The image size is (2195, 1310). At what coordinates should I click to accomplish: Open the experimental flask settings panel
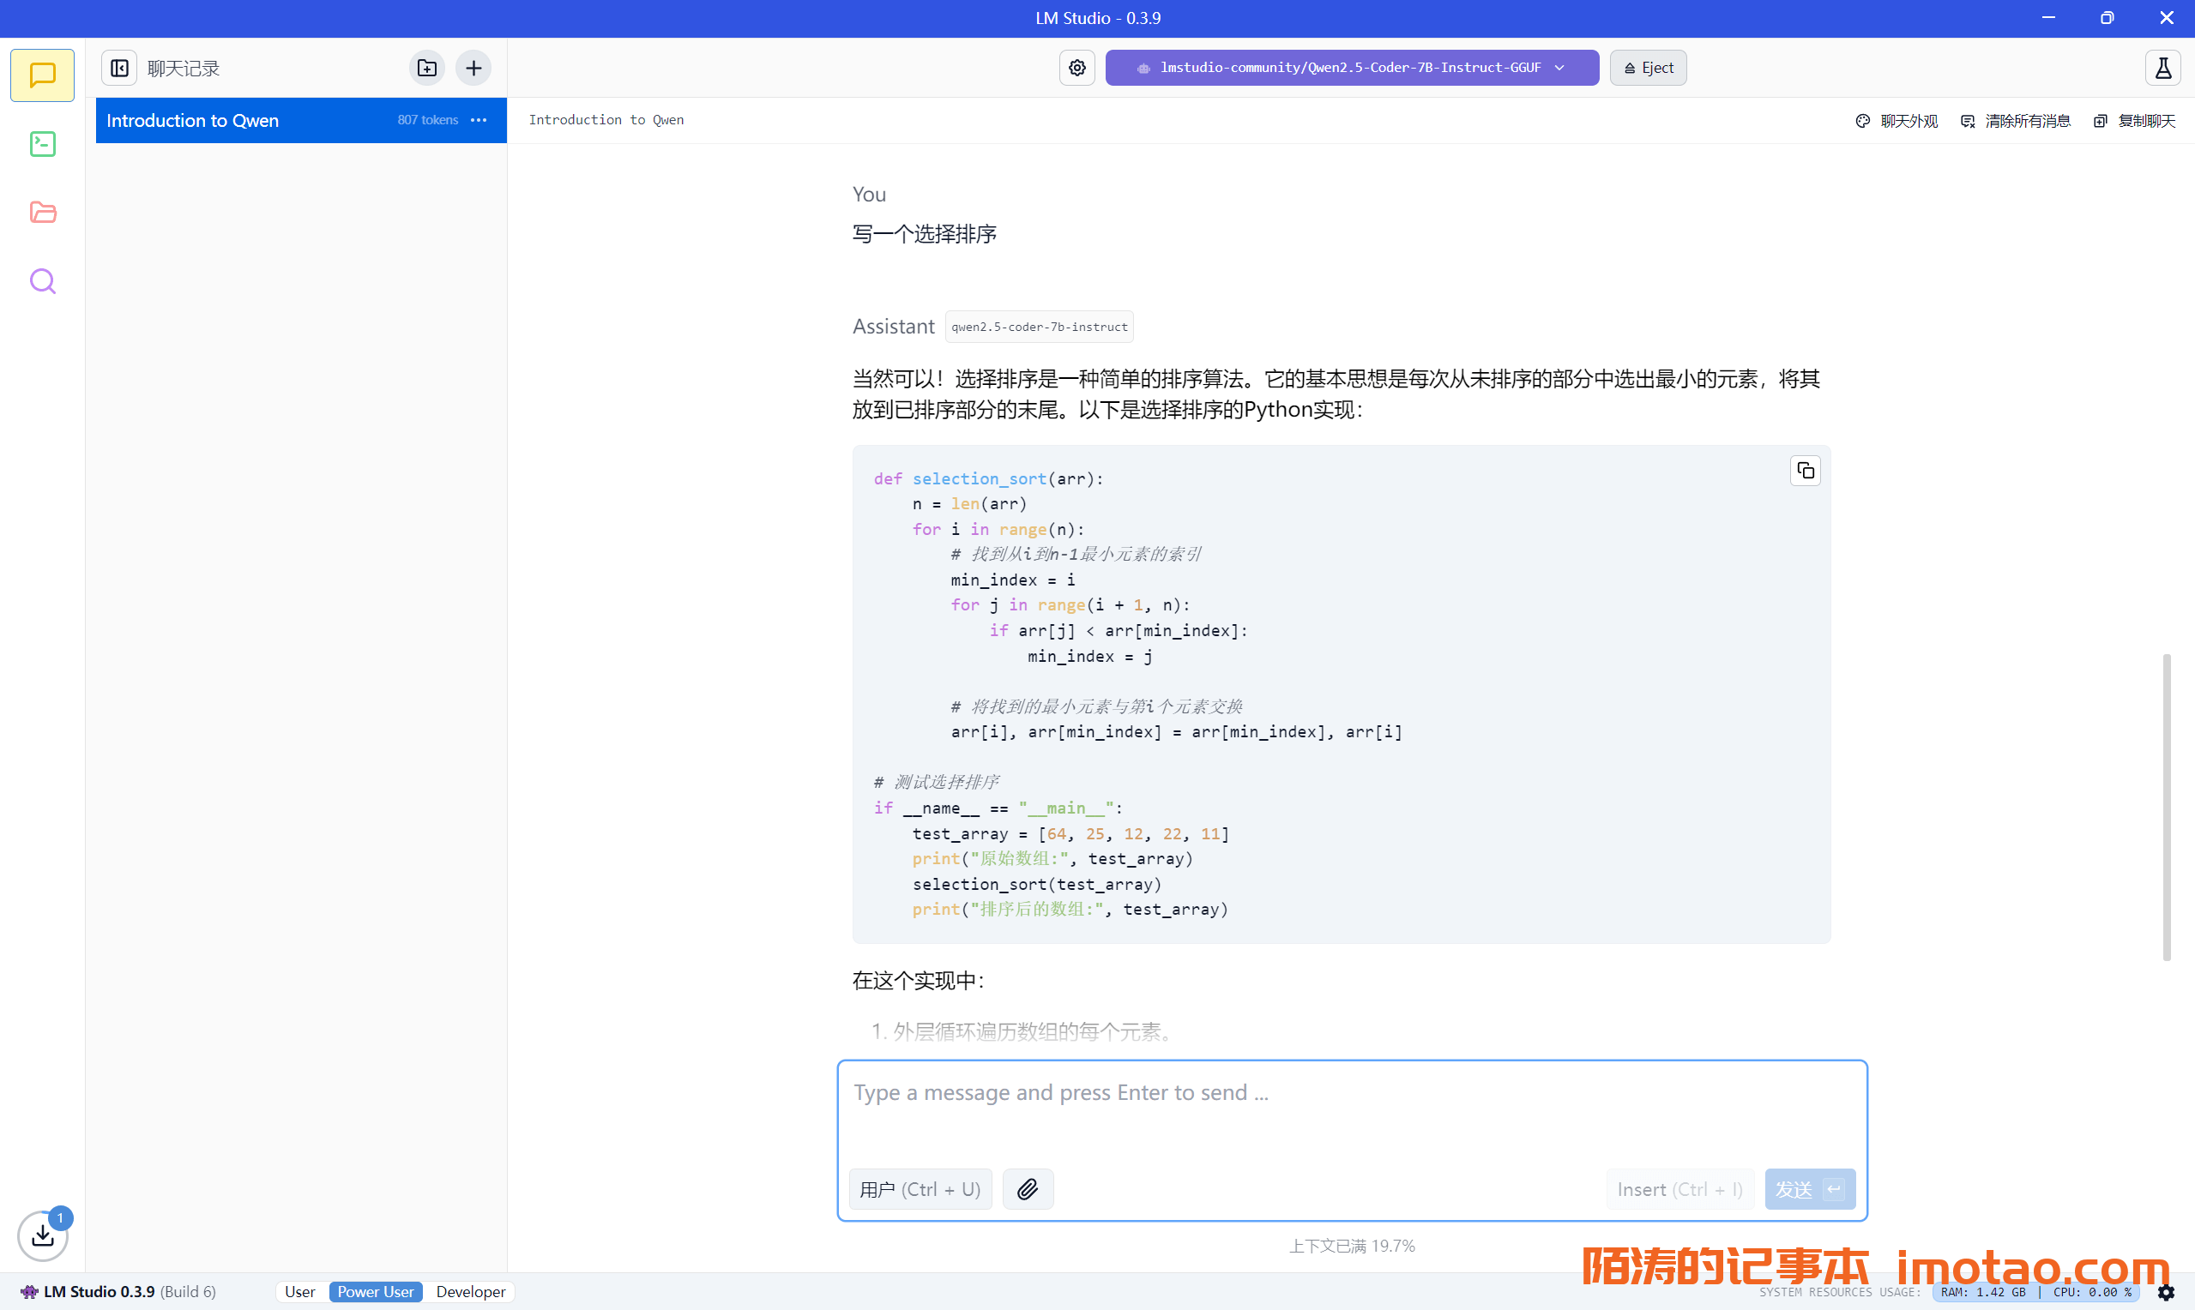[2163, 68]
